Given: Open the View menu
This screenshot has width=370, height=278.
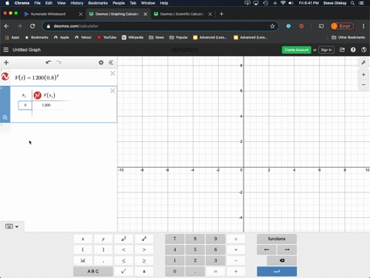Looking at the screenshot, I should (x=61, y=3).
